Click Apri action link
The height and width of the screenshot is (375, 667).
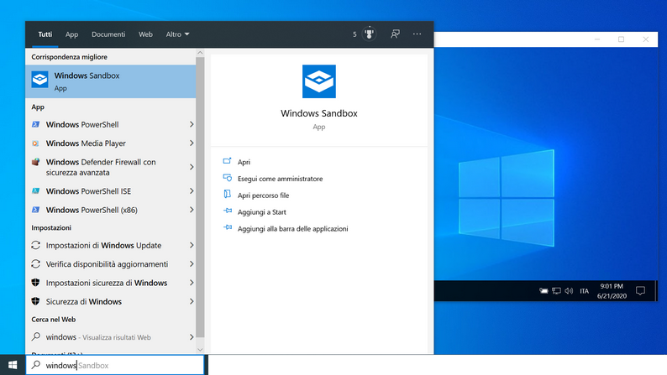tap(244, 162)
